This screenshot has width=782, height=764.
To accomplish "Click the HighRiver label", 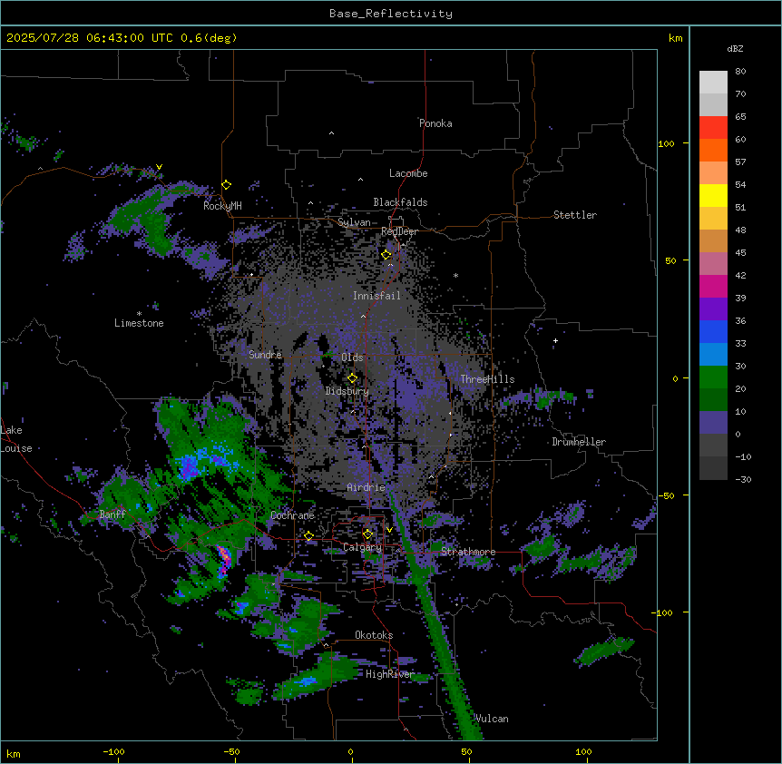I will pyautogui.click(x=390, y=674).
